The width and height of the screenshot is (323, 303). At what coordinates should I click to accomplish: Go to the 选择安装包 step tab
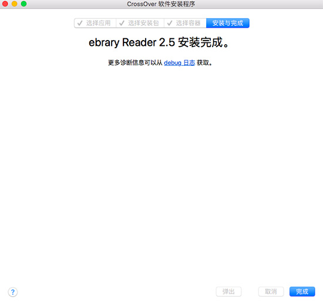click(x=140, y=23)
